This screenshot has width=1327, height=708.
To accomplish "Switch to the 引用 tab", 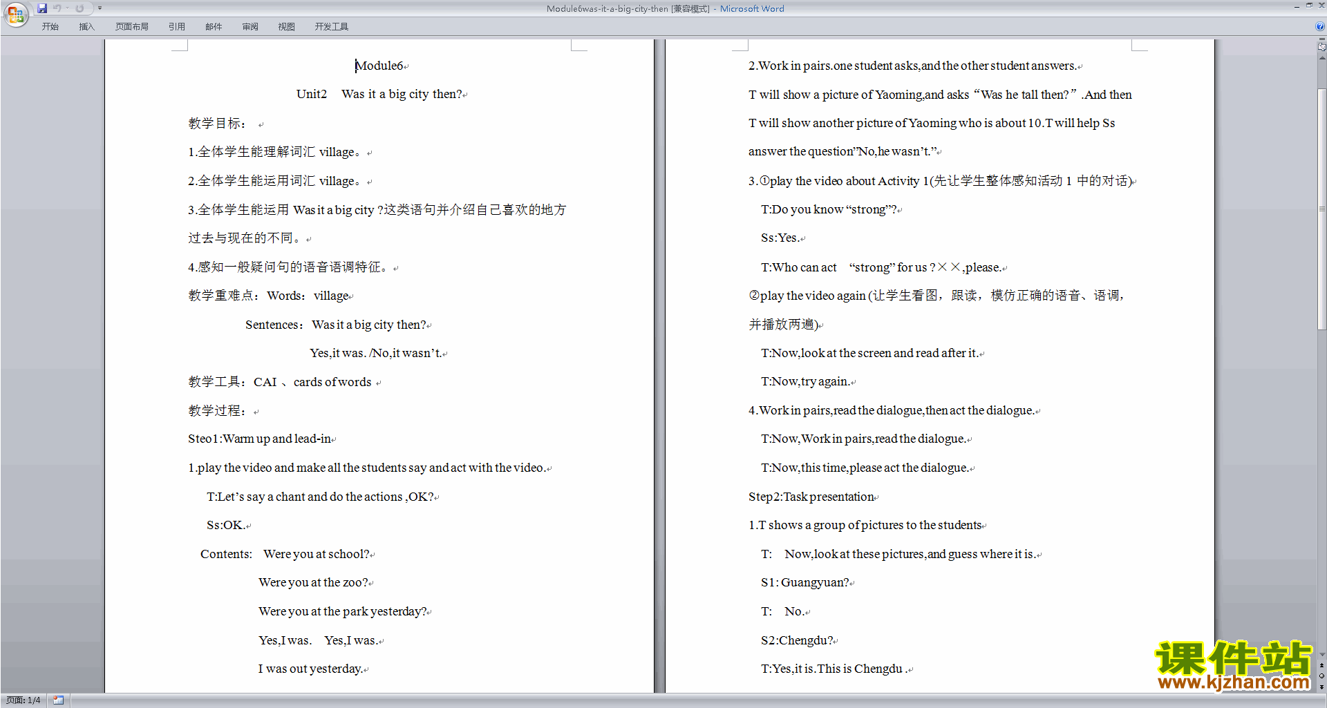I will [x=177, y=27].
